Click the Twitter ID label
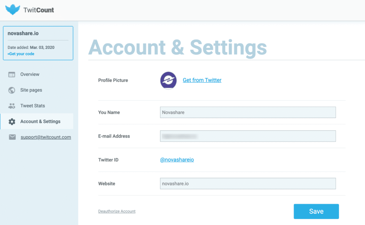The image size is (365, 225). (108, 160)
